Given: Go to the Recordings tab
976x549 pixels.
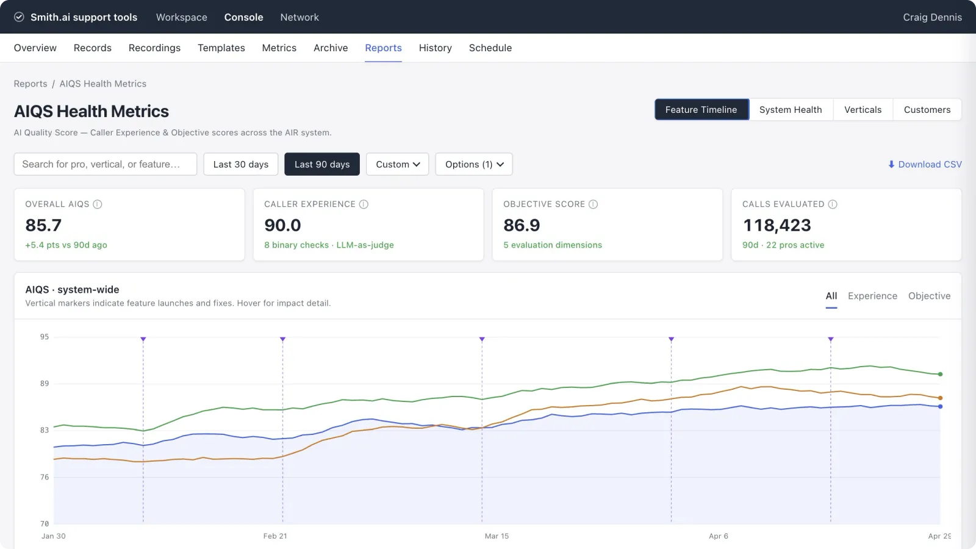Looking at the screenshot, I should point(154,48).
